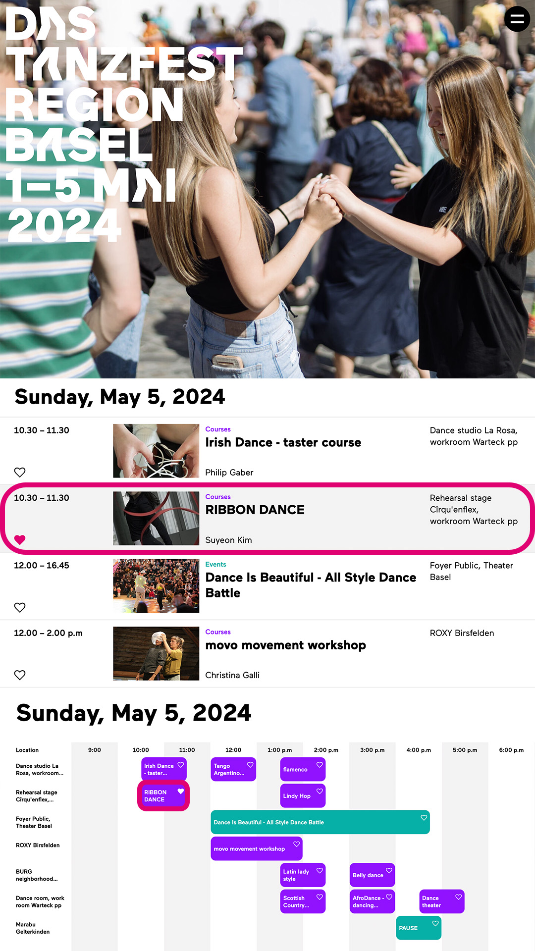This screenshot has height=951, width=535.
Task: Select AfroDance dancing timetable block
Action: click(372, 901)
